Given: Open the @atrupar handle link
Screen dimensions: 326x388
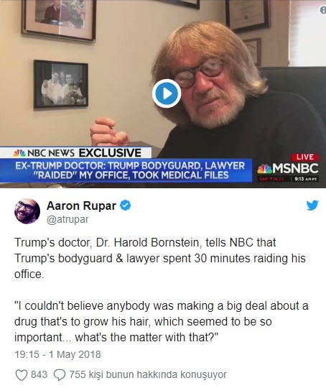Looking at the screenshot, I should pos(67,219).
